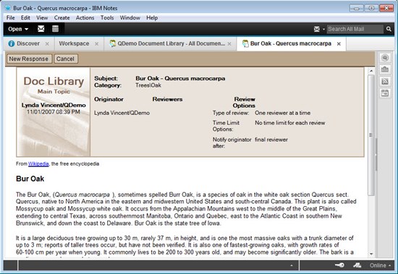
Task: Click the network status bar icon
Action: pyautogui.click(x=357, y=265)
